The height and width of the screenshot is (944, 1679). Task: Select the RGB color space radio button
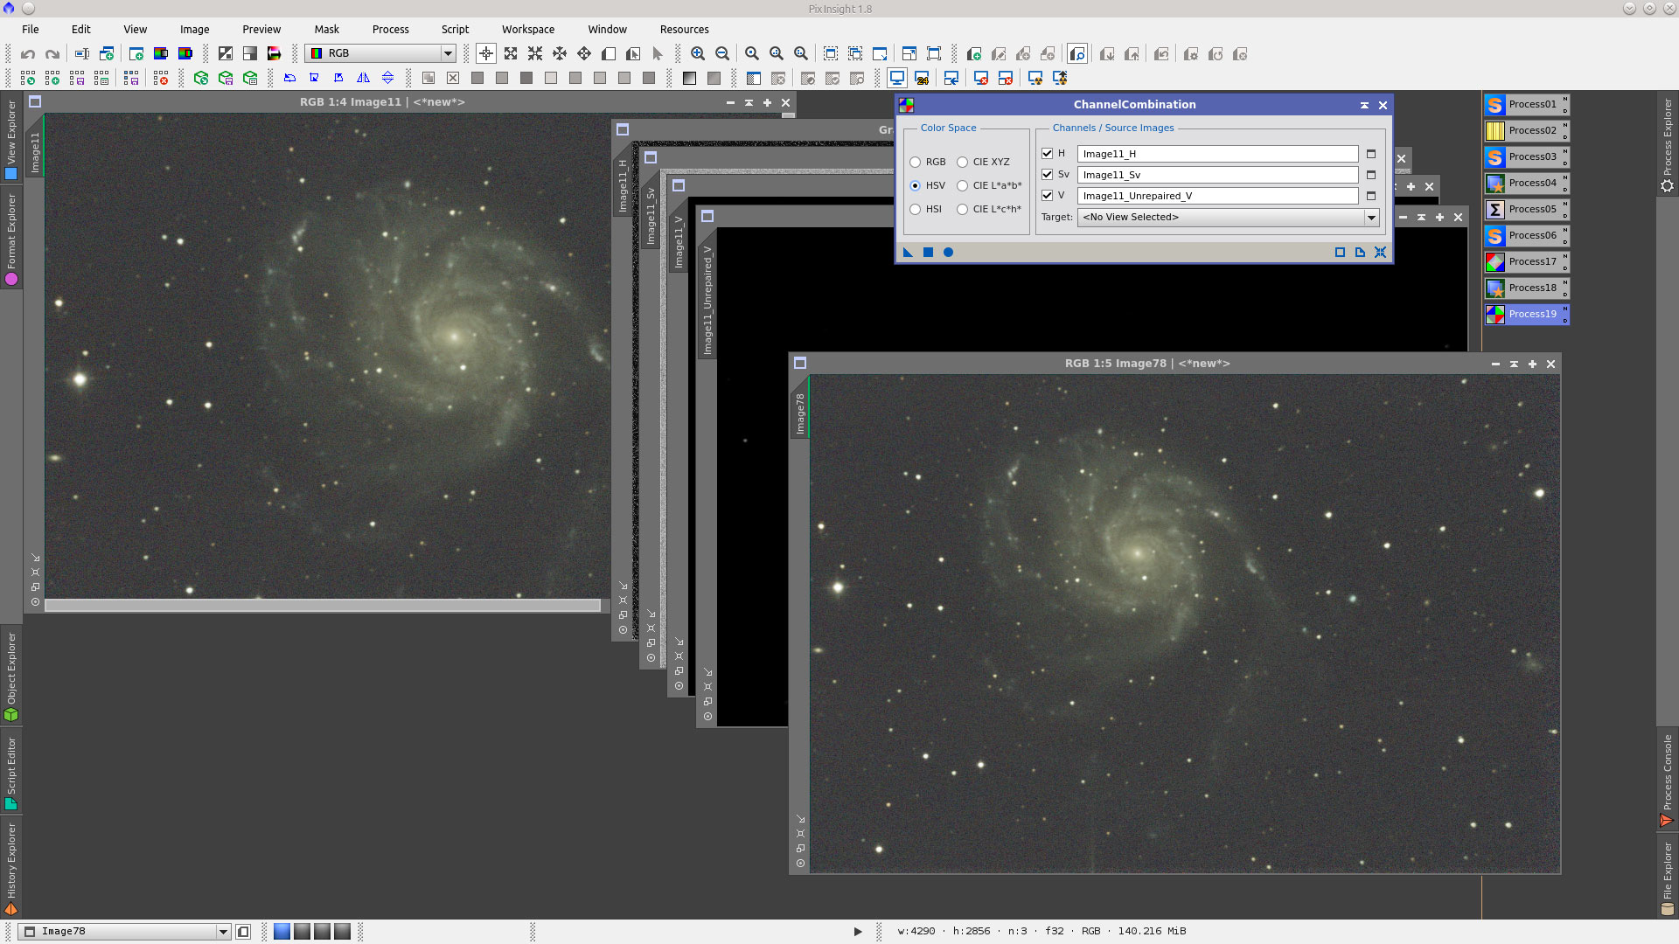(916, 162)
